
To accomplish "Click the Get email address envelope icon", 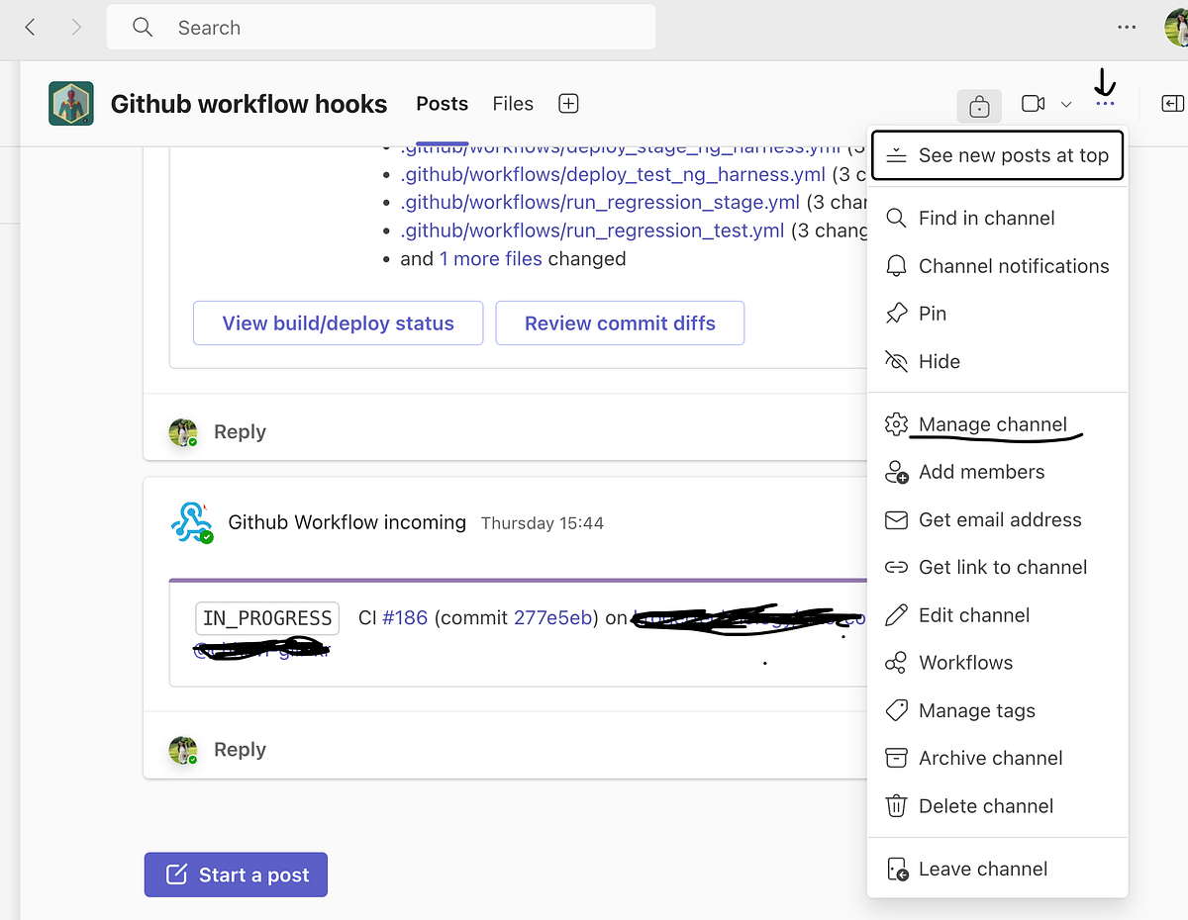I will (896, 519).
